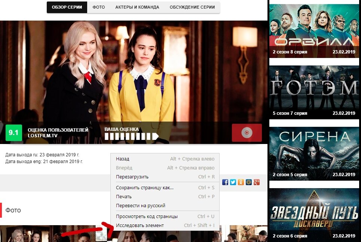Share via the Twitter icon
Viewport: 361px width, 242px height.
(233, 182)
